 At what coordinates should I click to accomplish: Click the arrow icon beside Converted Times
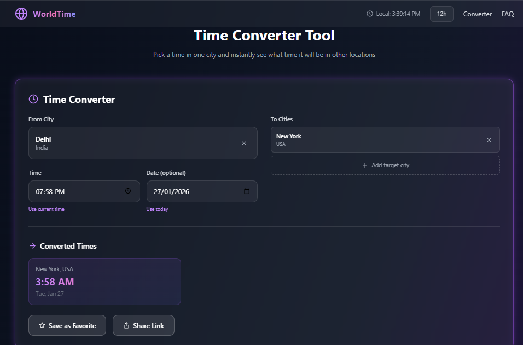click(x=32, y=246)
